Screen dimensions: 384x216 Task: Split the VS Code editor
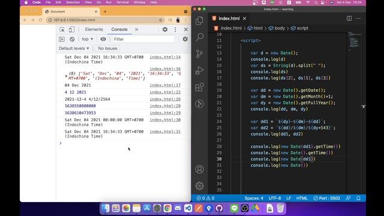click(x=349, y=19)
